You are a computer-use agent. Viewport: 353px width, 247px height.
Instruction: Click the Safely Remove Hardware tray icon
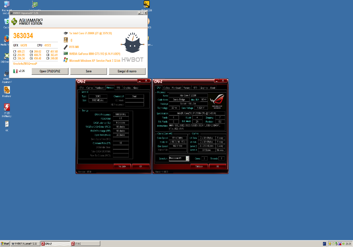coord(336,243)
